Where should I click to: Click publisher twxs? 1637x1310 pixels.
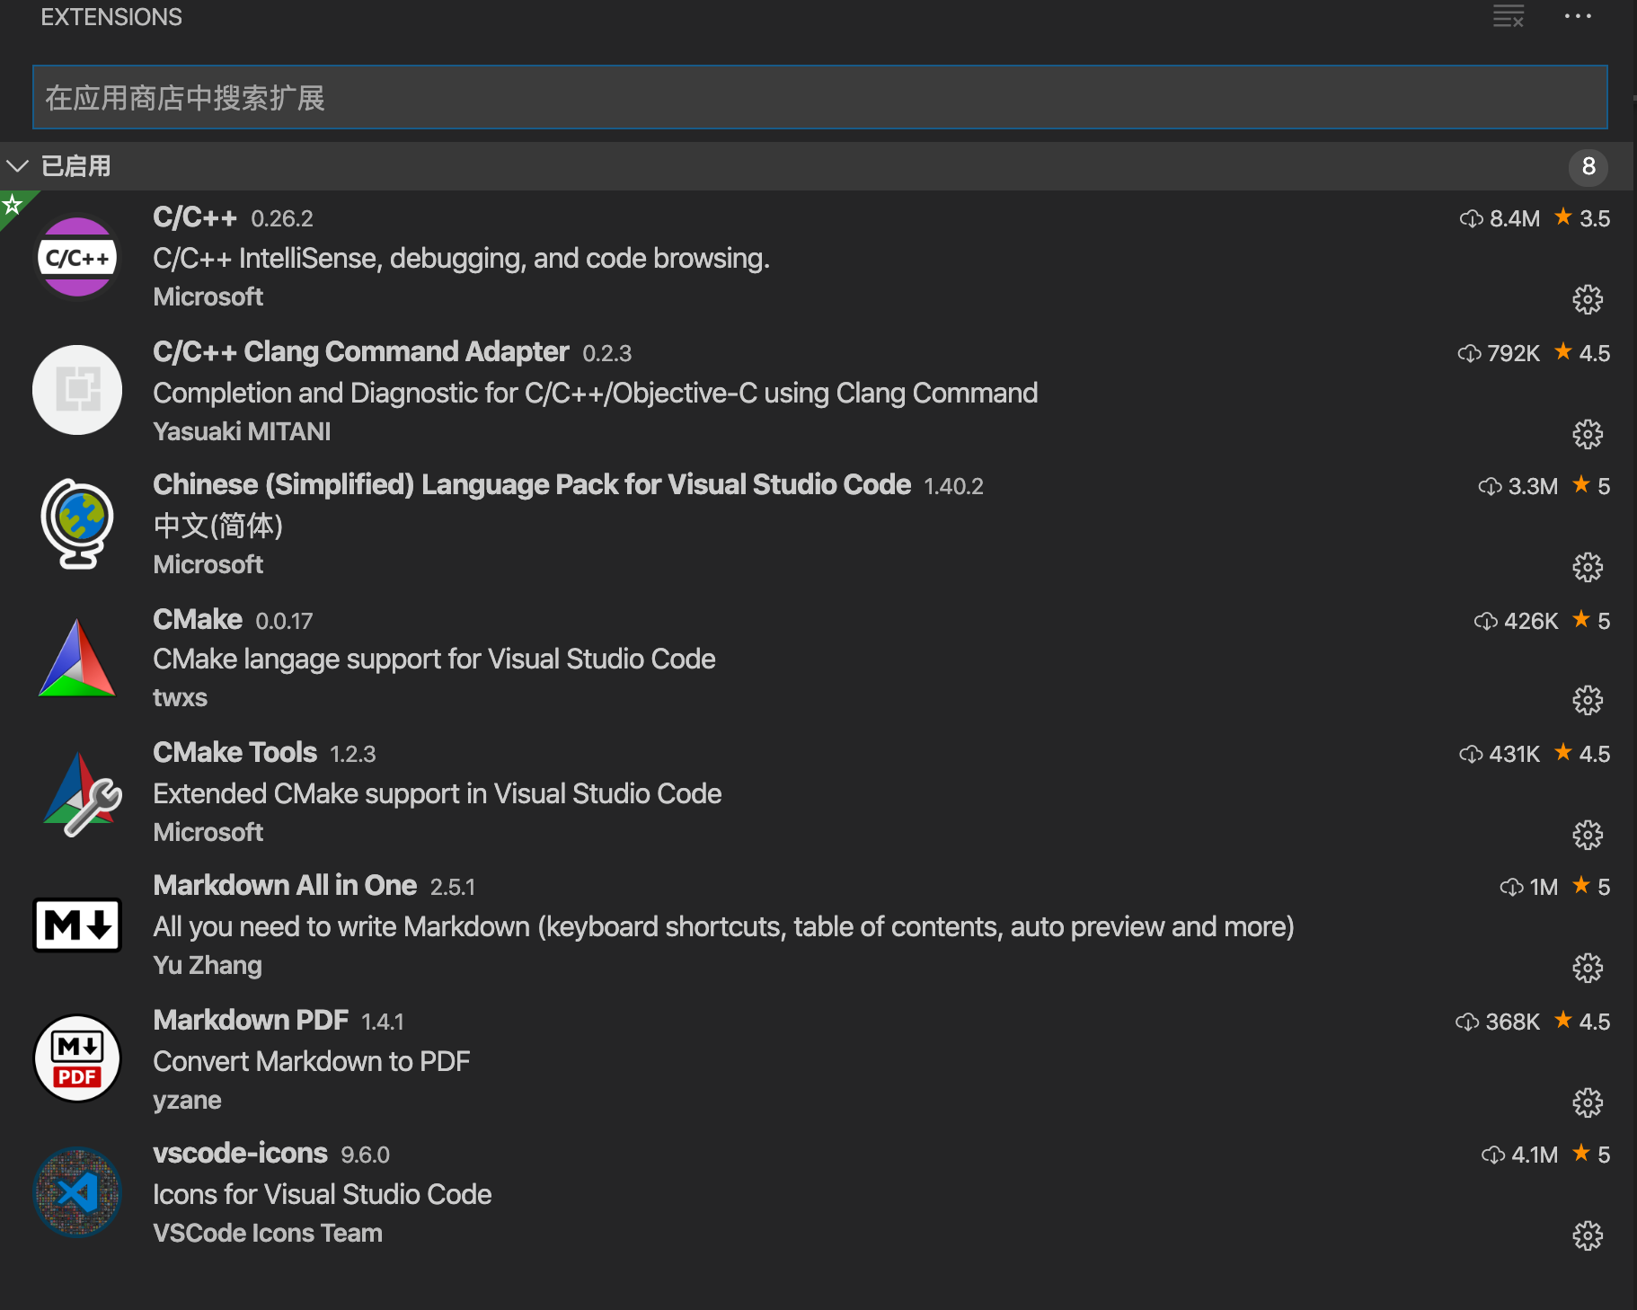pyautogui.click(x=180, y=697)
